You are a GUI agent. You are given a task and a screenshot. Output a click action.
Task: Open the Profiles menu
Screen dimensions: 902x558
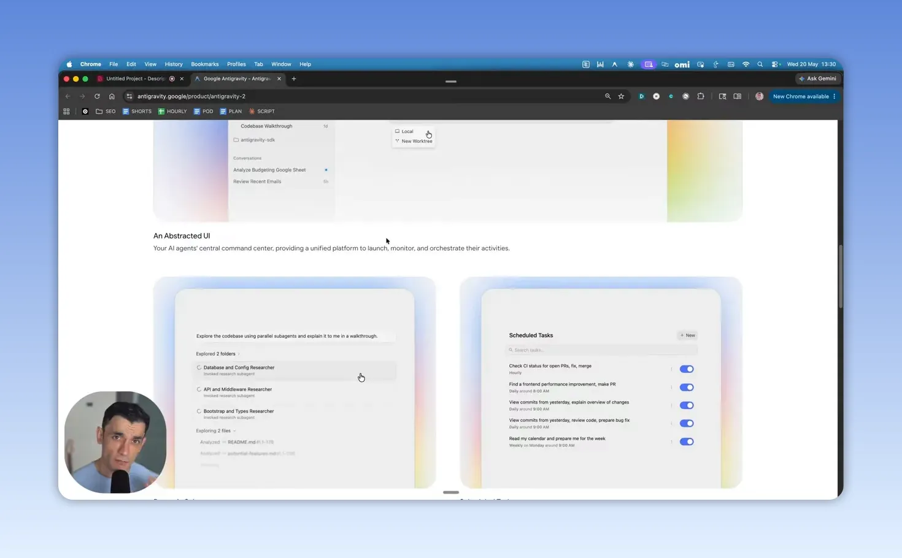236,64
